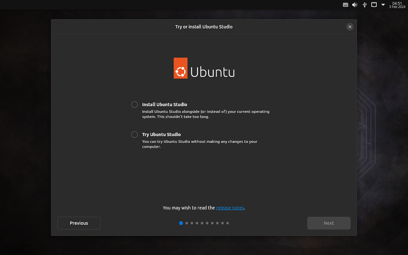The image size is (408, 255).
Task: Check network status via the ethernet icon
Action: pyautogui.click(x=374, y=5)
